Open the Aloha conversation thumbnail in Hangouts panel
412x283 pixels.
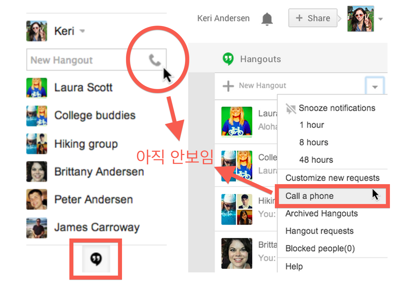tap(237, 122)
